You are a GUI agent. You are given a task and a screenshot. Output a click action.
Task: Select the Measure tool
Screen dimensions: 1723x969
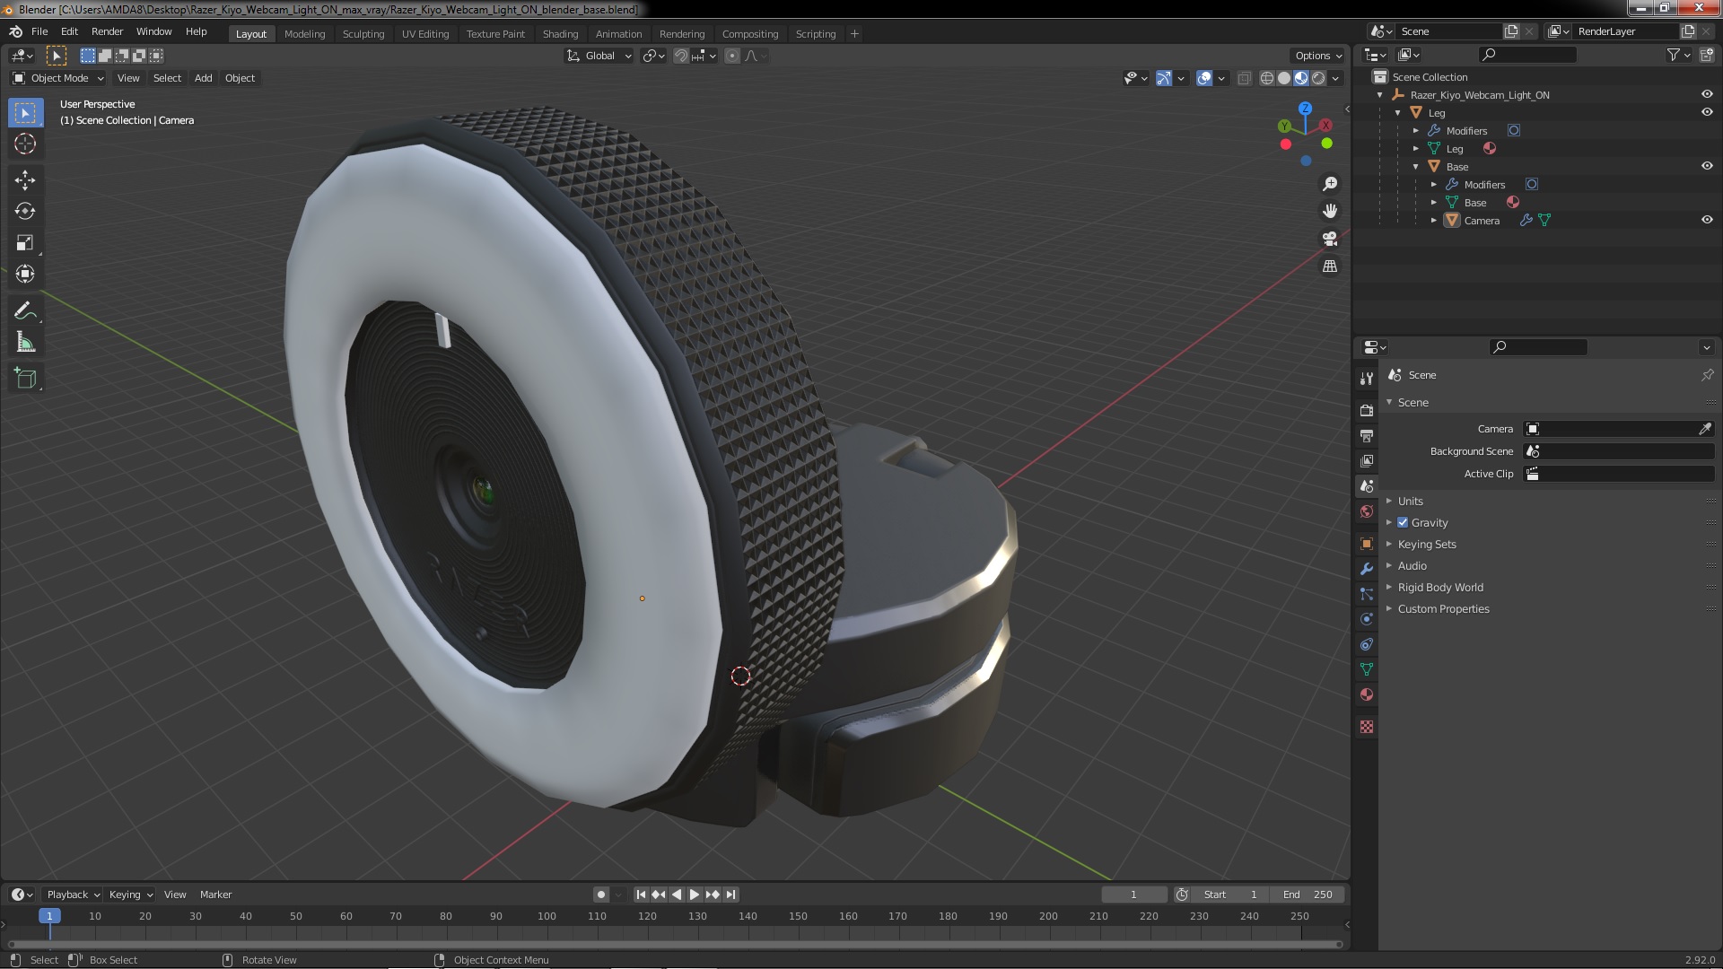click(25, 343)
